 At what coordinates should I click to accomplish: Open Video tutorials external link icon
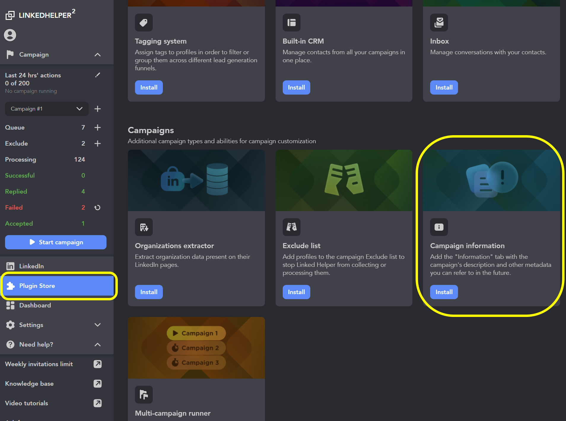[98, 403]
